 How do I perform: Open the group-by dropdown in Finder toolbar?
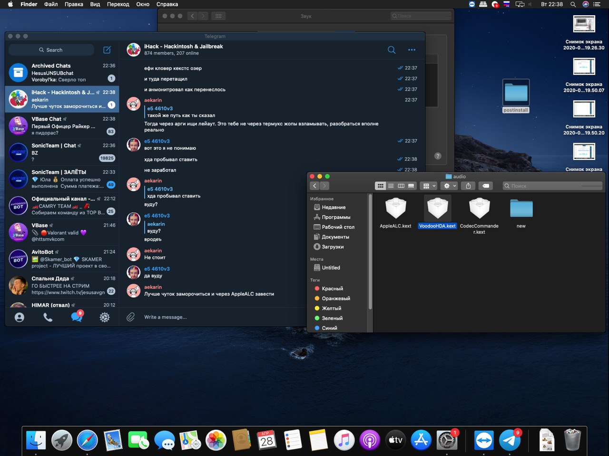(429, 186)
